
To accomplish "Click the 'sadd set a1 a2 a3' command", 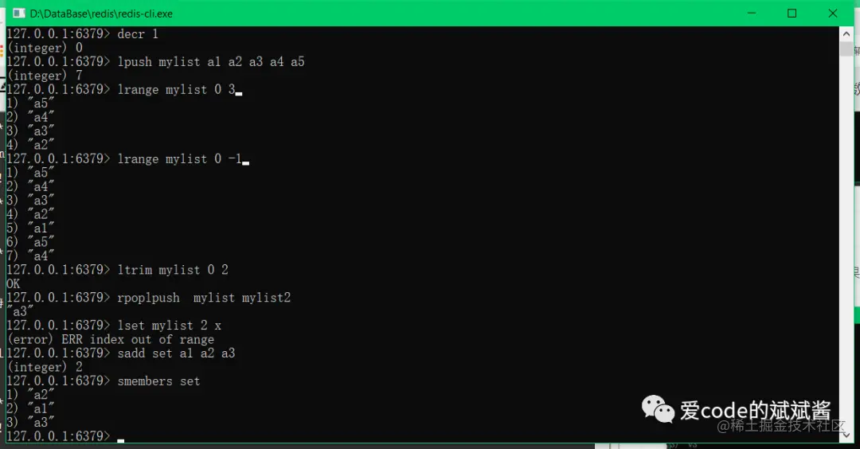I will [x=176, y=353].
